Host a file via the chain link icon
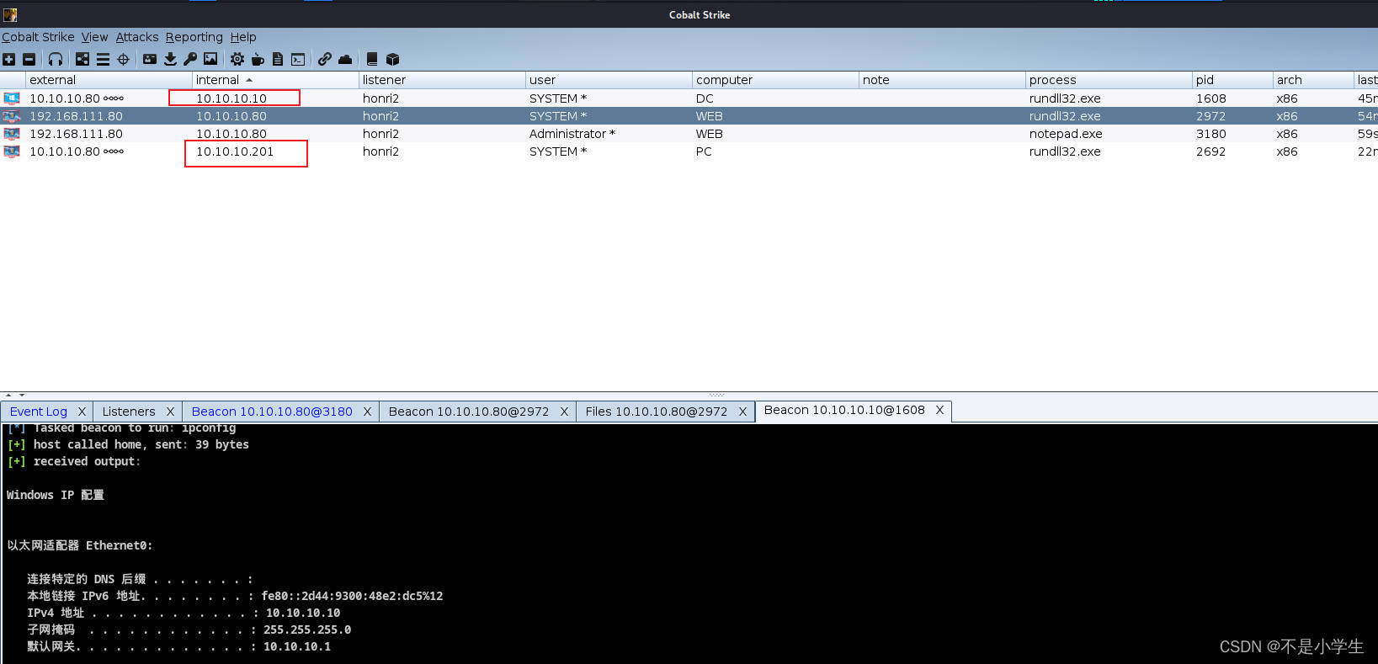This screenshot has width=1378, height=664. 325,59
